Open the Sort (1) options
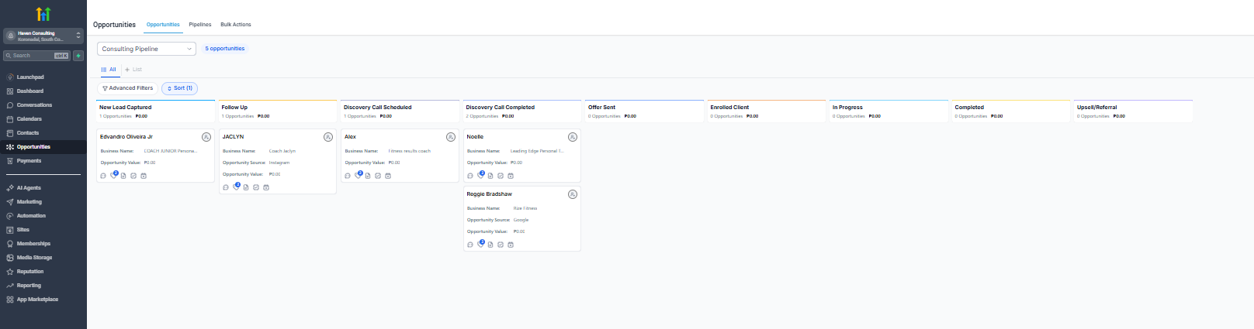The image size is (1254, 329). point(179,88)
